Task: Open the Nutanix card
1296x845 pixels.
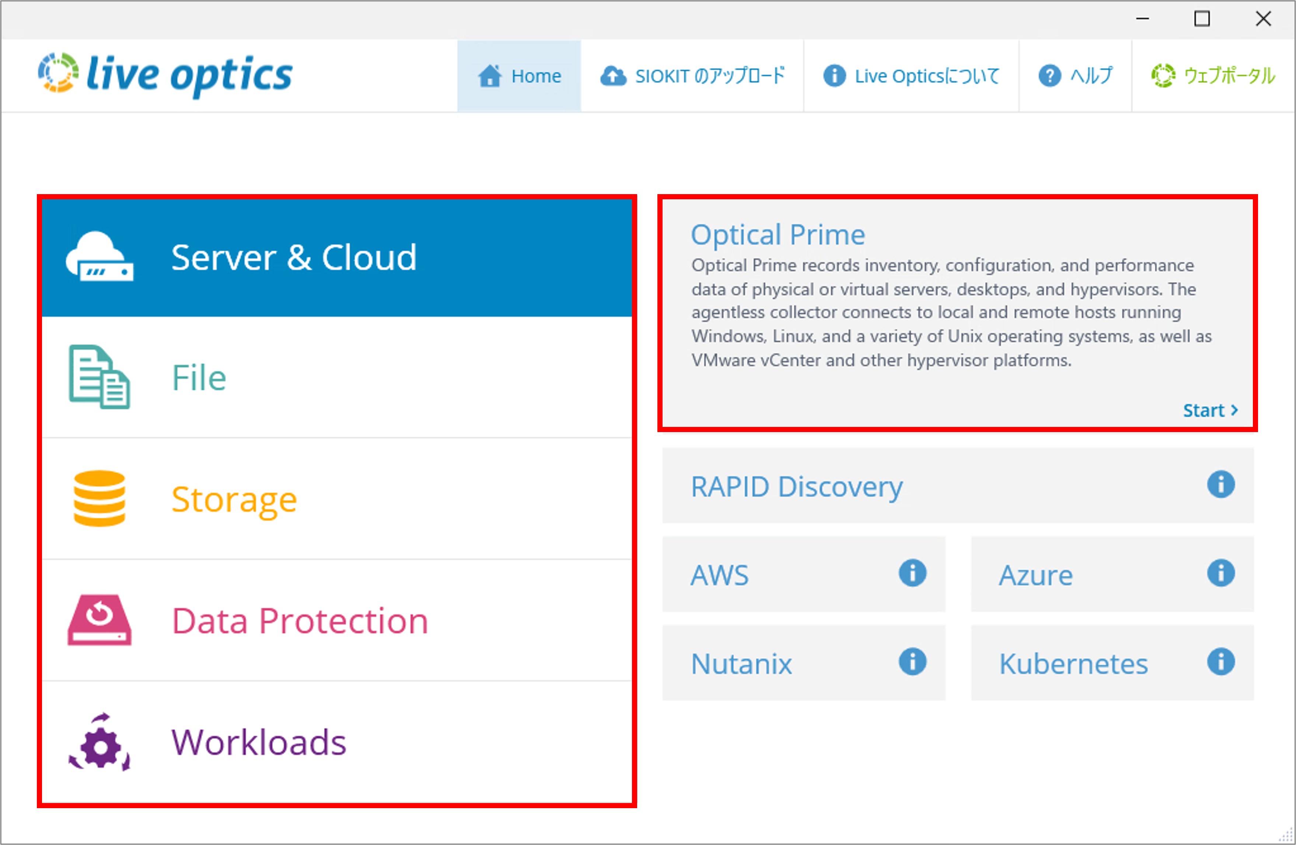Action: (804, 663)
